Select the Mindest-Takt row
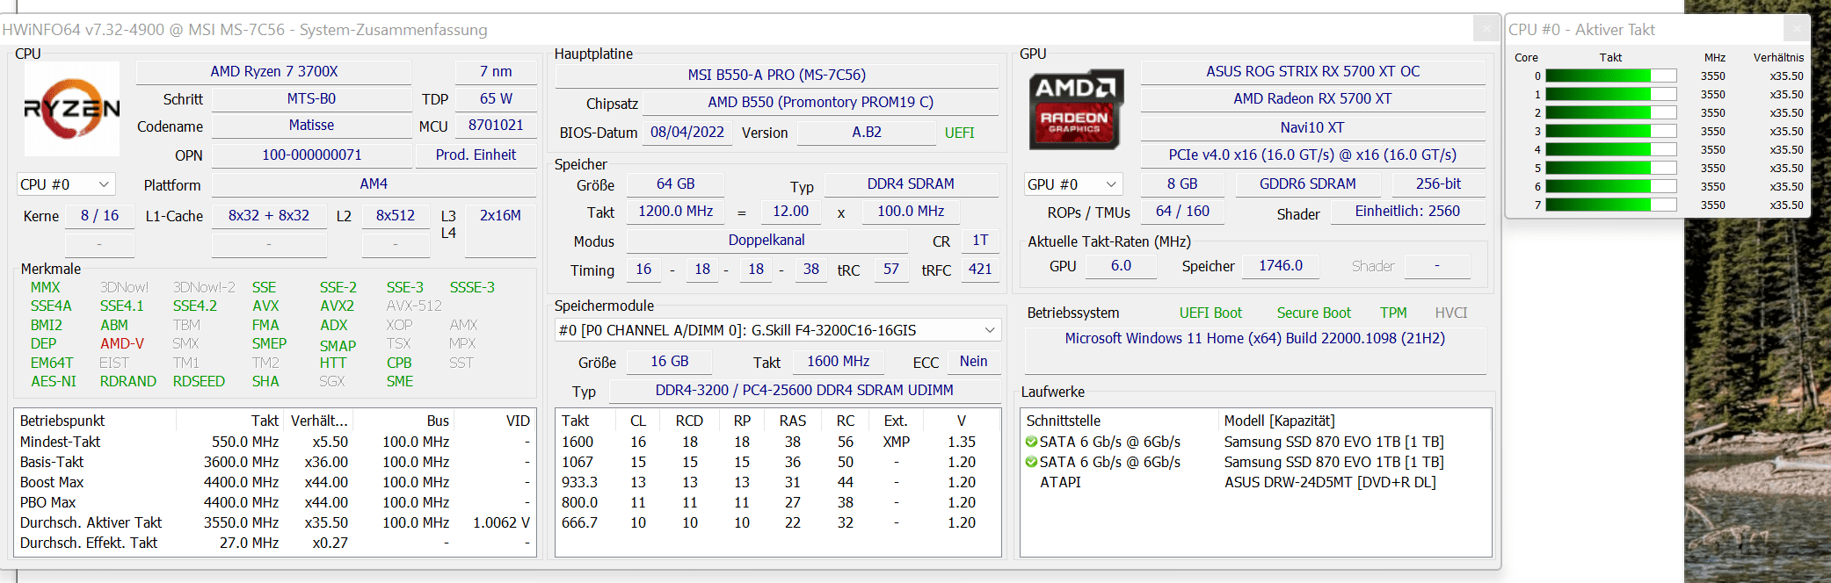The height and width of the screenshot is (583, 1831). point(275,442)
